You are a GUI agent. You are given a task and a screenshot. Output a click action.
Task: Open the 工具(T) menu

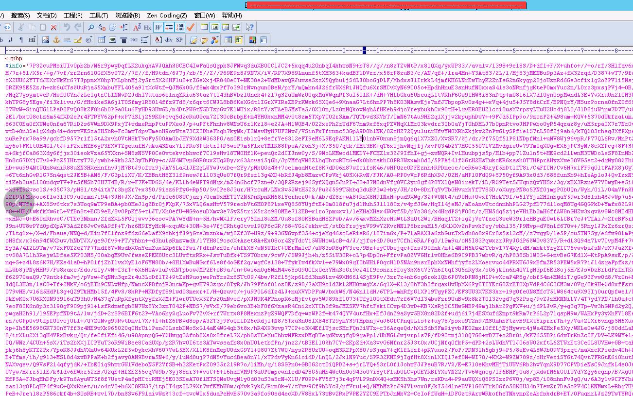[x=99, y=16]
